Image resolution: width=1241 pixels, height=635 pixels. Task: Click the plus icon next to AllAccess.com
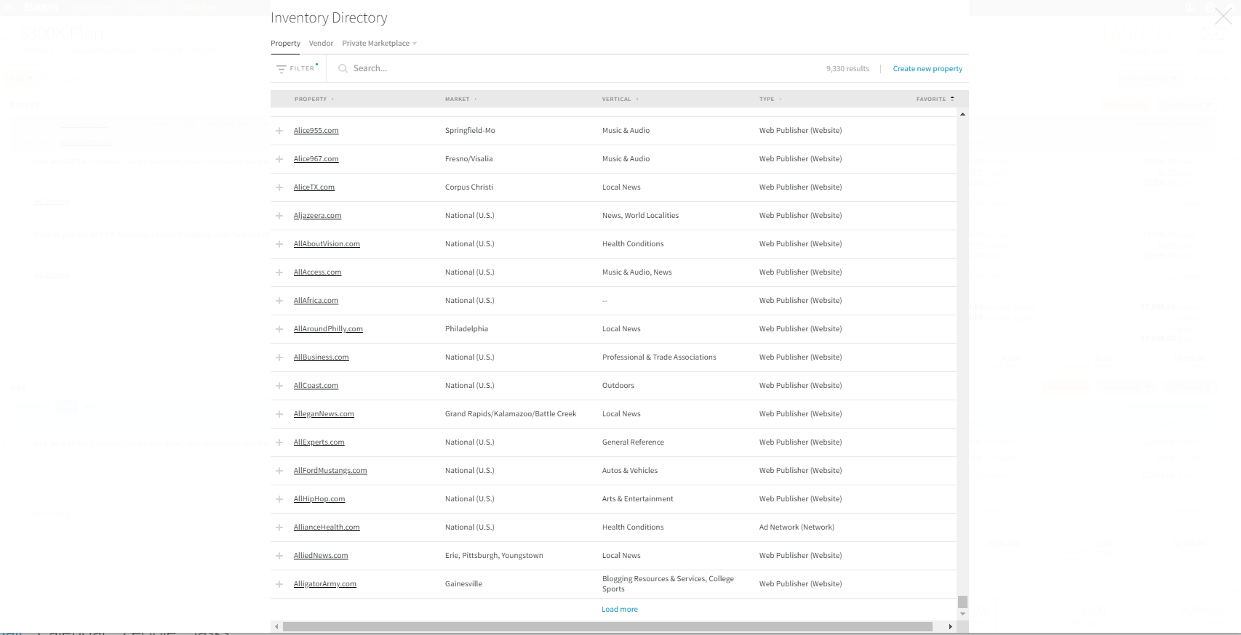coord(279,272)
